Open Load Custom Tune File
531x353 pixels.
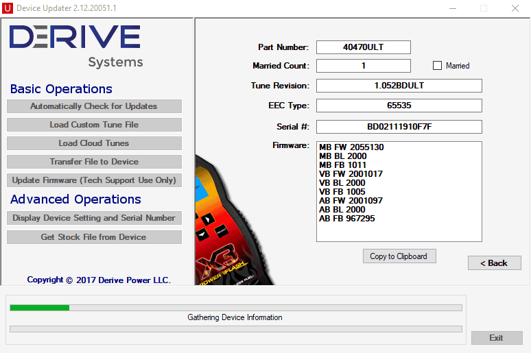pos(94,125)
